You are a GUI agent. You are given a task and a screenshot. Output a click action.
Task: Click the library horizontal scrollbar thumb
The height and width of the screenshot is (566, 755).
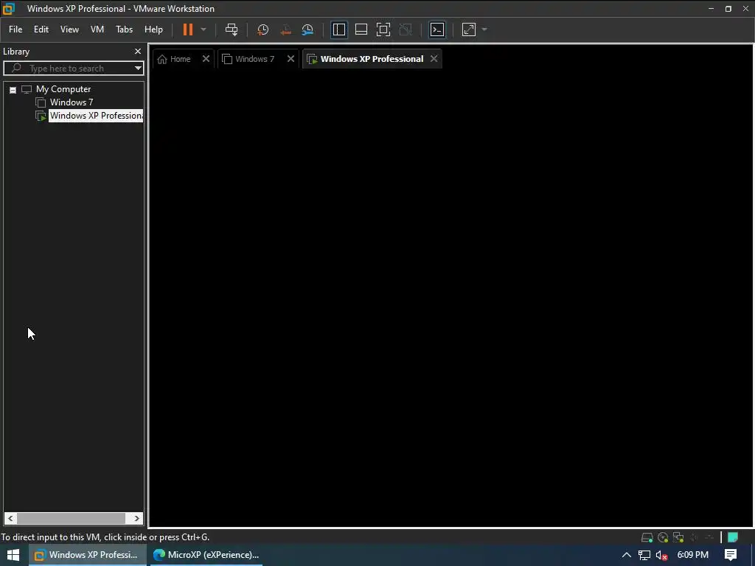pos(72,518)
